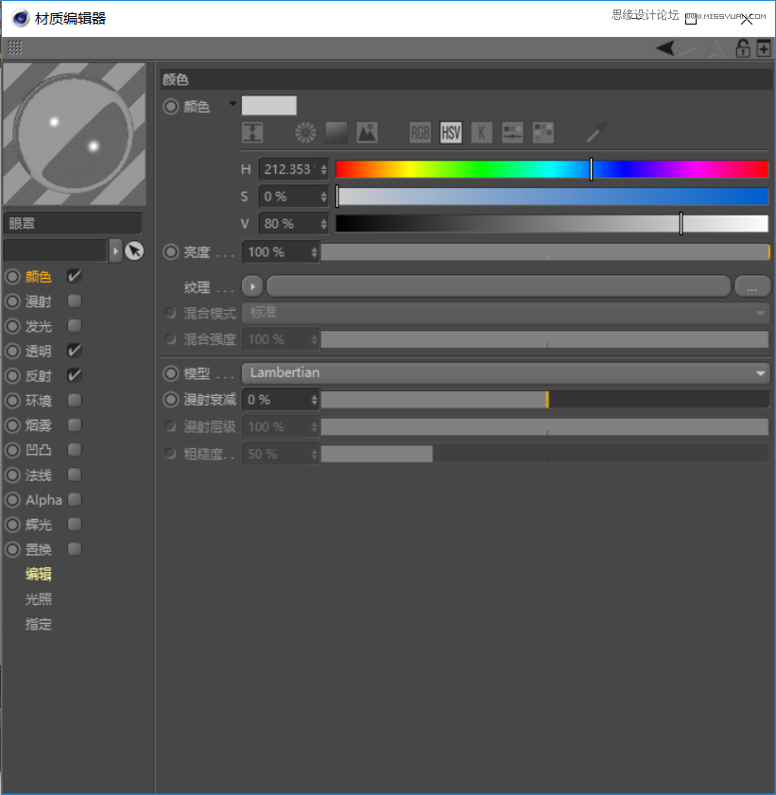Viewport: 776px width, 795px height.
Task: Enable the 发光 channel checkbox
Action: (73, 326)
